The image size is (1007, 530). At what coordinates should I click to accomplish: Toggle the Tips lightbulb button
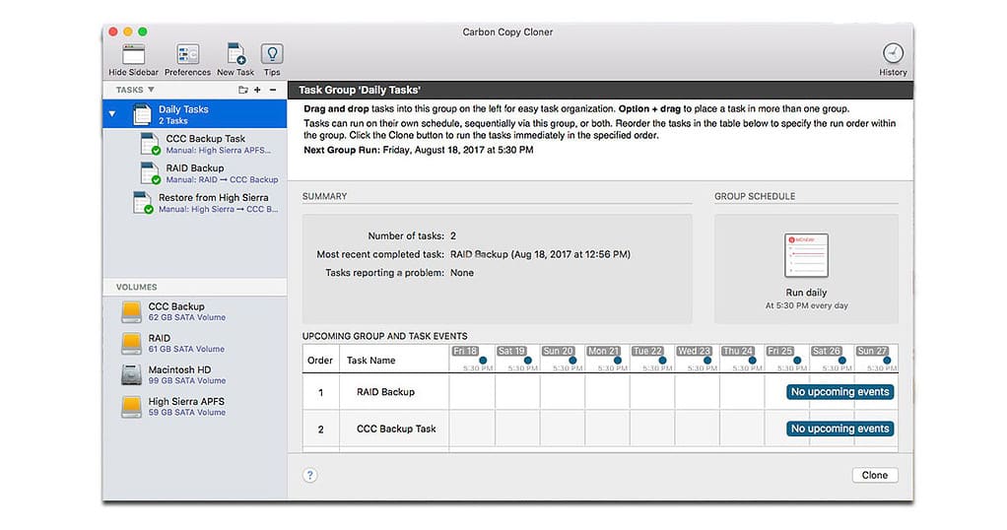point(272,55)
